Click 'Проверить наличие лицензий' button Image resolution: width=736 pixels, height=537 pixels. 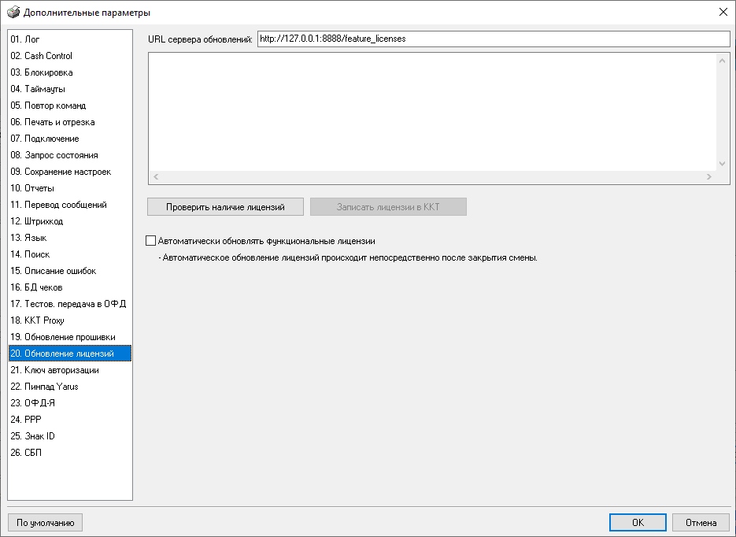(225, 207)
